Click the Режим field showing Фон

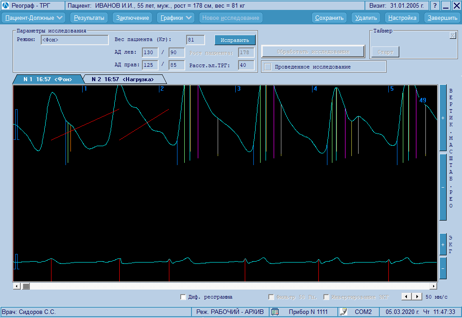pyautogui.click(x=75, y=40)
